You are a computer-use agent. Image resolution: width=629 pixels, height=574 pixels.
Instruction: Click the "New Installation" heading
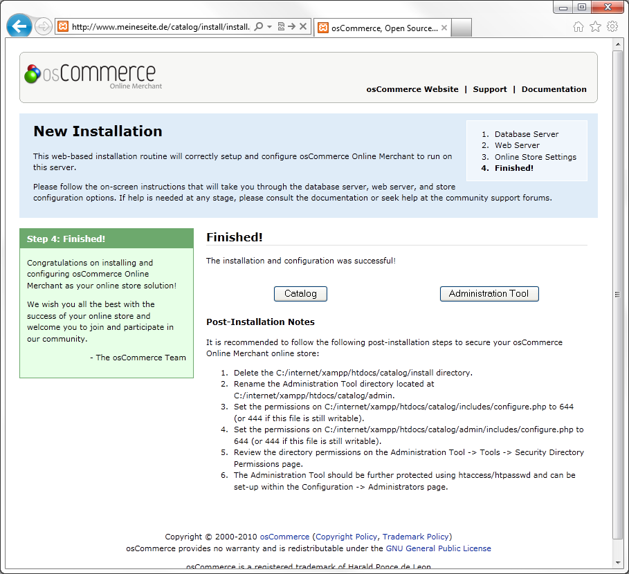[x=98, y=131]
